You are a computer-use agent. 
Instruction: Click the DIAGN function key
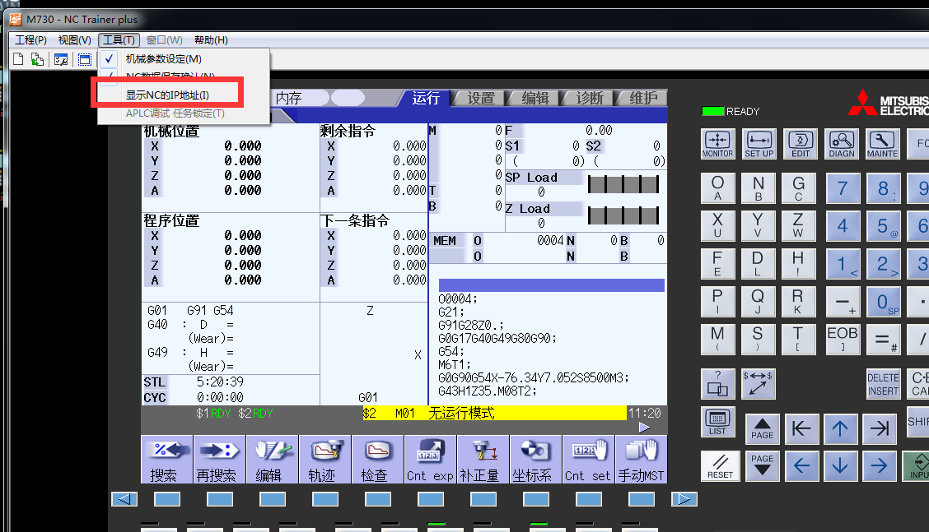tap(842, 144)
